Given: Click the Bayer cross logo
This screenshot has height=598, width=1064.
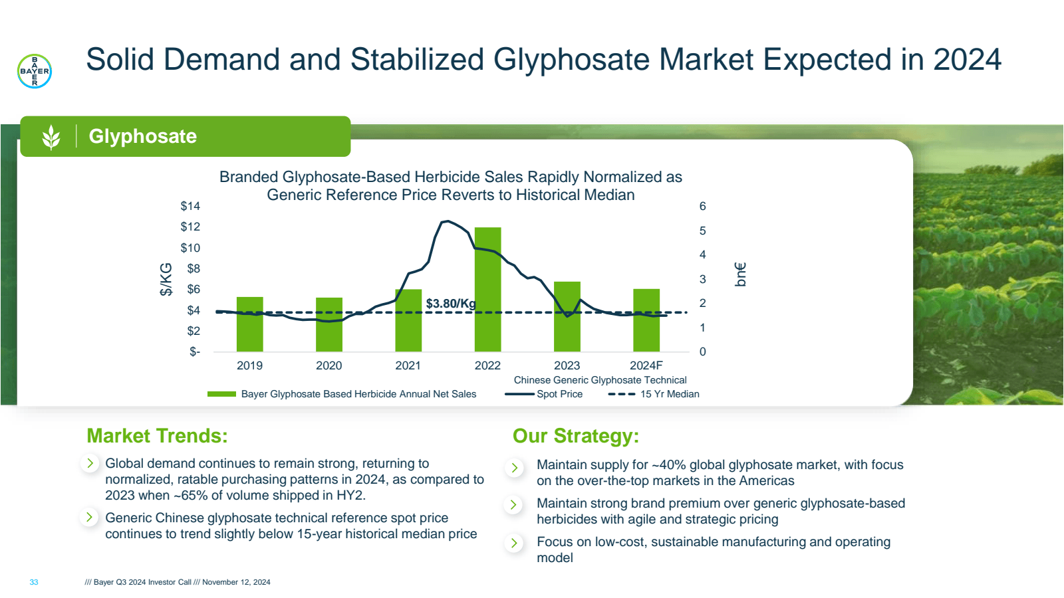Looking at the screenshot, I should coord(35,71).
